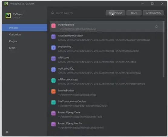Open the ProjetoDjangoTeste project

tap(106, 115)
